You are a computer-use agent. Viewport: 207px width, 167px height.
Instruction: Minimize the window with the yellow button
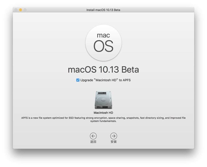point(20,10)
